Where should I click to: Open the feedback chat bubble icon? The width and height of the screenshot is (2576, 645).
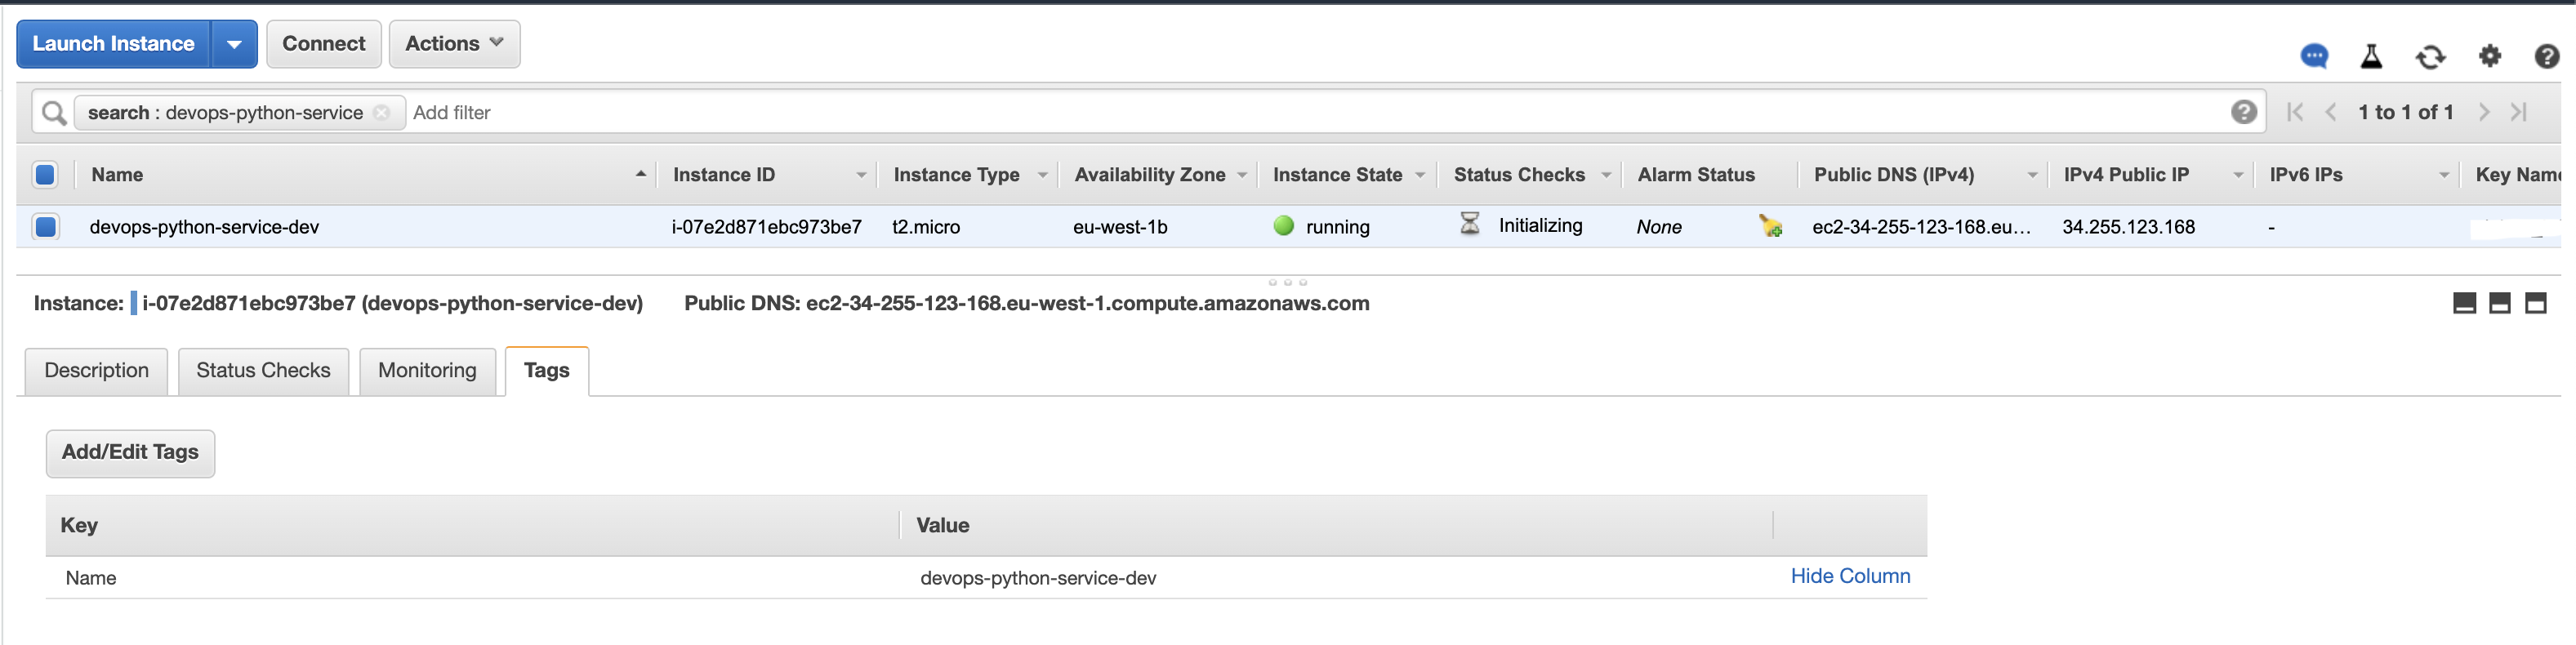click(x=2314, y=56)
